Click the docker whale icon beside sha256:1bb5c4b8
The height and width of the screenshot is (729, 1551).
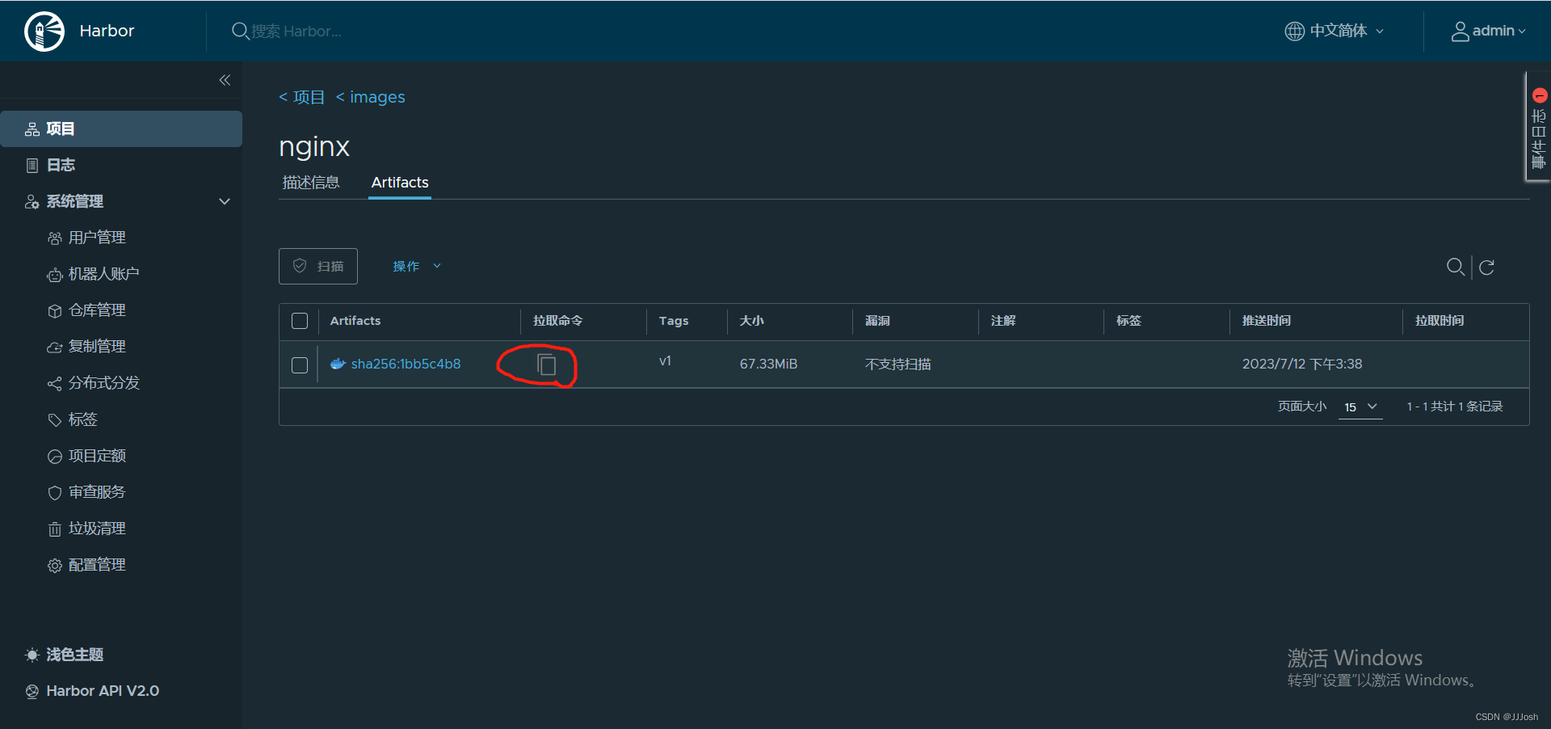338,364
